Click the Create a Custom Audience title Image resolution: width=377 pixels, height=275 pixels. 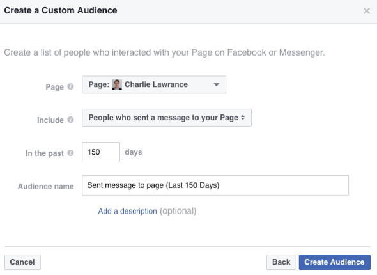point(61,11)
